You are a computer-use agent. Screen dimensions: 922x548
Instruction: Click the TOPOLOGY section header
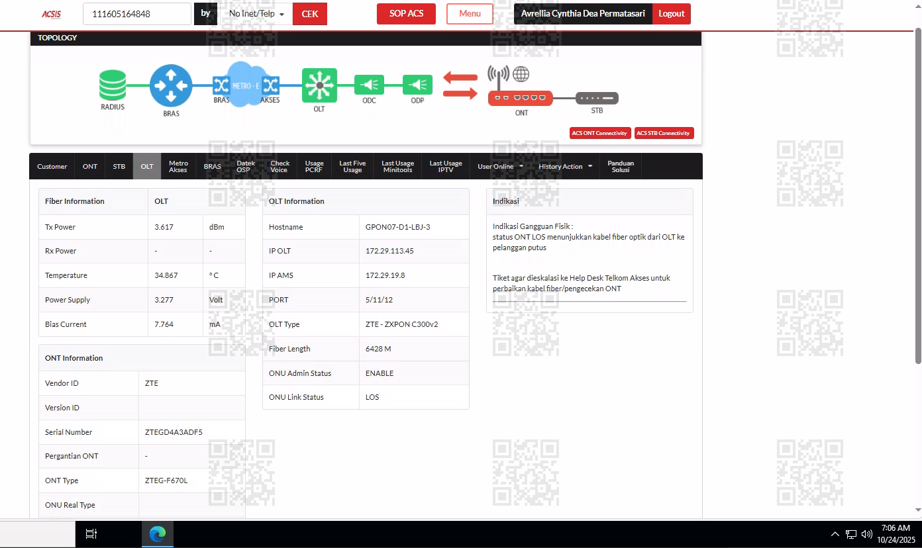click(366, 38)
